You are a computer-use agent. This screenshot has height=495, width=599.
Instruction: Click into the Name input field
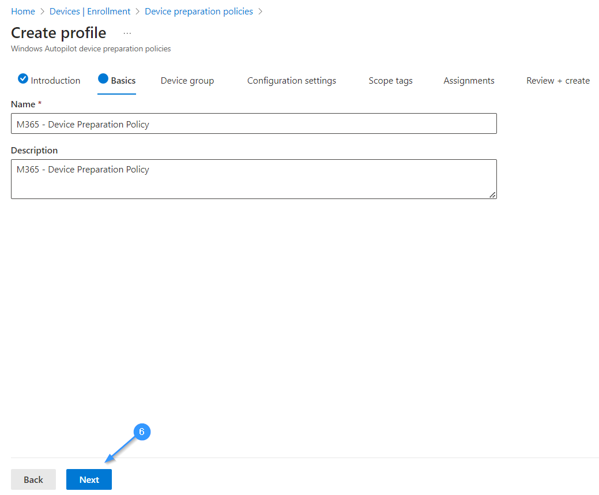pyautogui.click(x=254, y=123)
